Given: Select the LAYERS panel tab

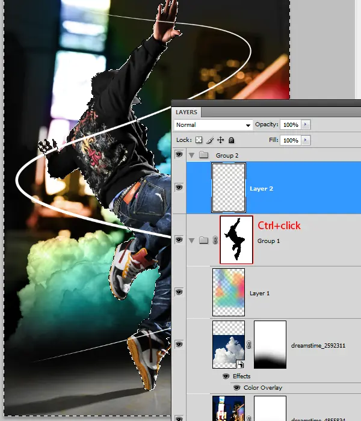Looking at the screenshot, I should pos(187,112).
